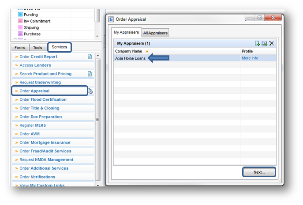Select the Purchase milestone item

pos(32,34)
